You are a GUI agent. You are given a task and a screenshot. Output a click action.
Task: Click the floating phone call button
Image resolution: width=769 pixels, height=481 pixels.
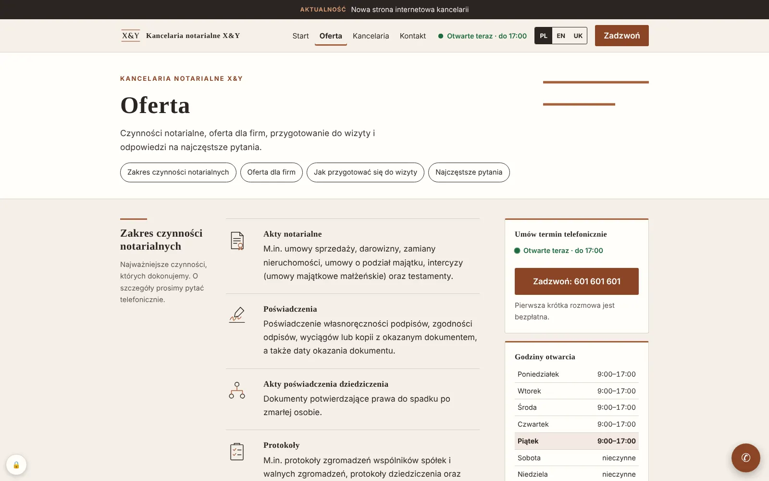point(745,457)
